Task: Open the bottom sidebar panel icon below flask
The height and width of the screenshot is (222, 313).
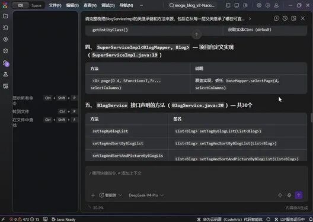Action: (5, 86)
